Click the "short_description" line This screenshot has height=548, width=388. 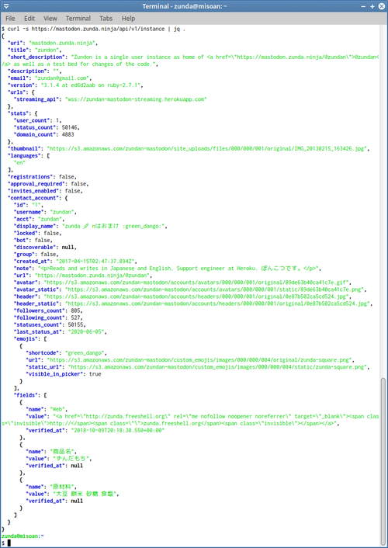190,61
